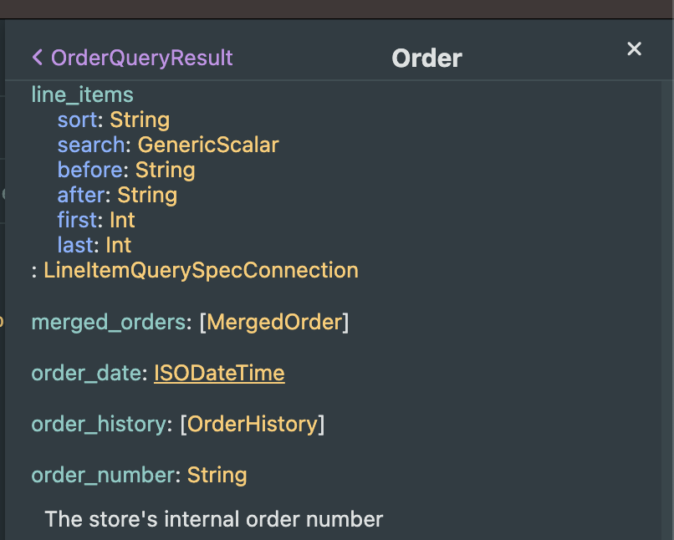Image resolution: width=674 pixels, height=540 pixels.
Task: Click the String type of before argument
Action: [165, 170]
